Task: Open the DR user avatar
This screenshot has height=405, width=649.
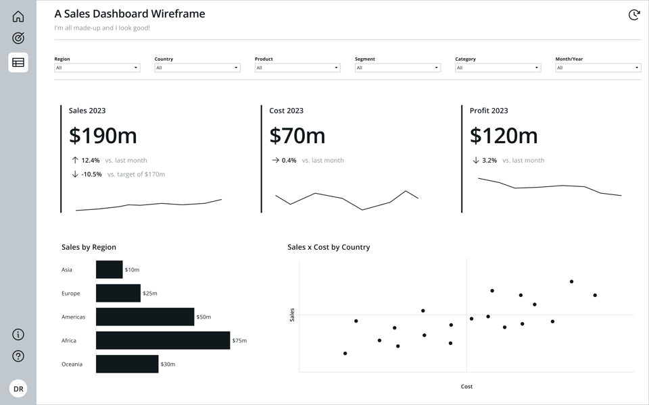Action: [18, 389]
